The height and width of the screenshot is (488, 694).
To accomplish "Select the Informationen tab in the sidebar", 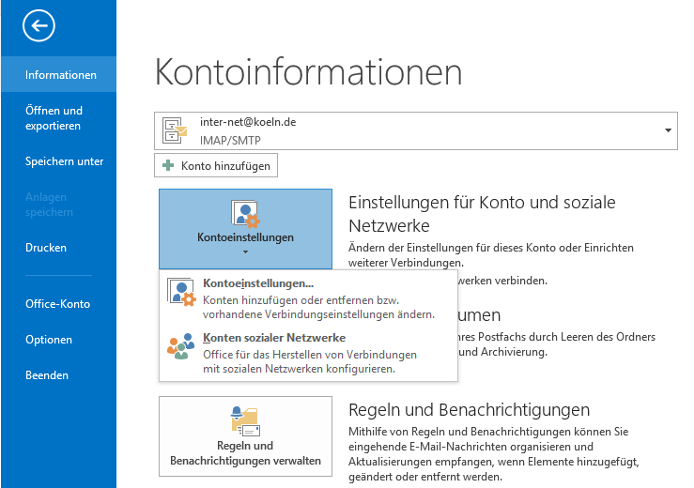I will (60, 75).
